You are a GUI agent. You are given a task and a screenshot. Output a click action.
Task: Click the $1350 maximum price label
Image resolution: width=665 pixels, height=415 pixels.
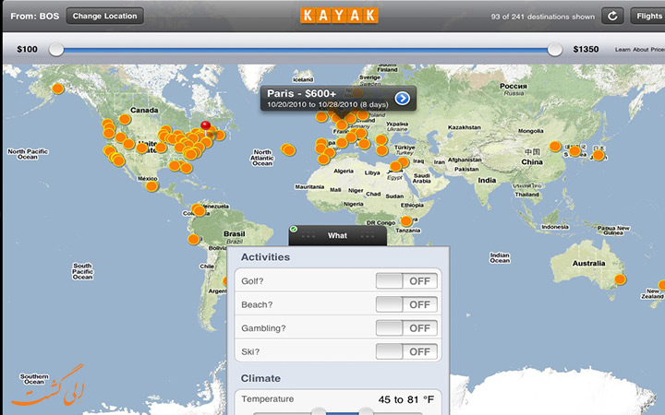pyautogui.click(x=586, y=49)
